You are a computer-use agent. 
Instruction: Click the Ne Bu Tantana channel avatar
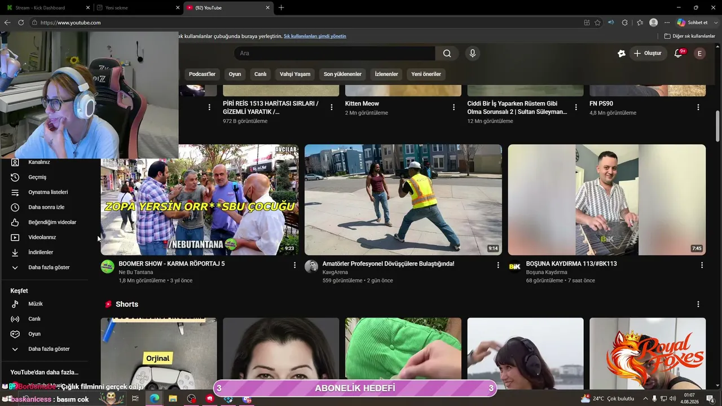[108, 267]
